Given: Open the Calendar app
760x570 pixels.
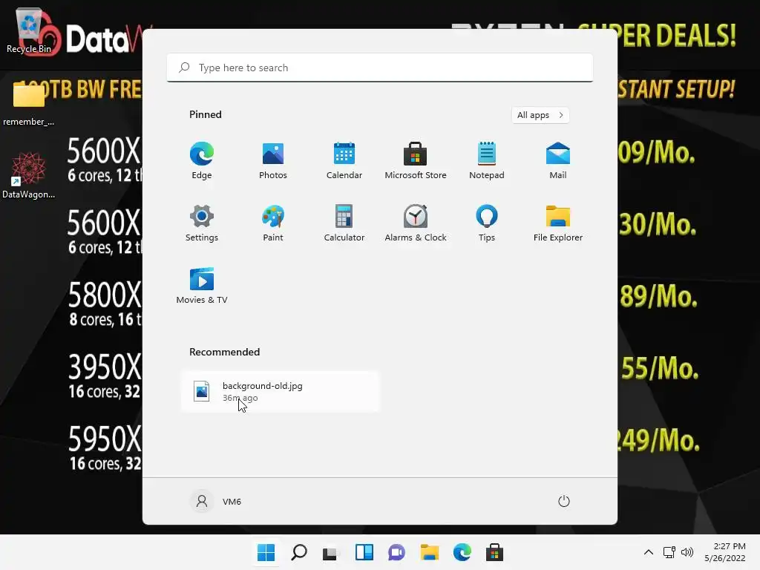Looking at the screenshot, I should [x=344, y=161].
